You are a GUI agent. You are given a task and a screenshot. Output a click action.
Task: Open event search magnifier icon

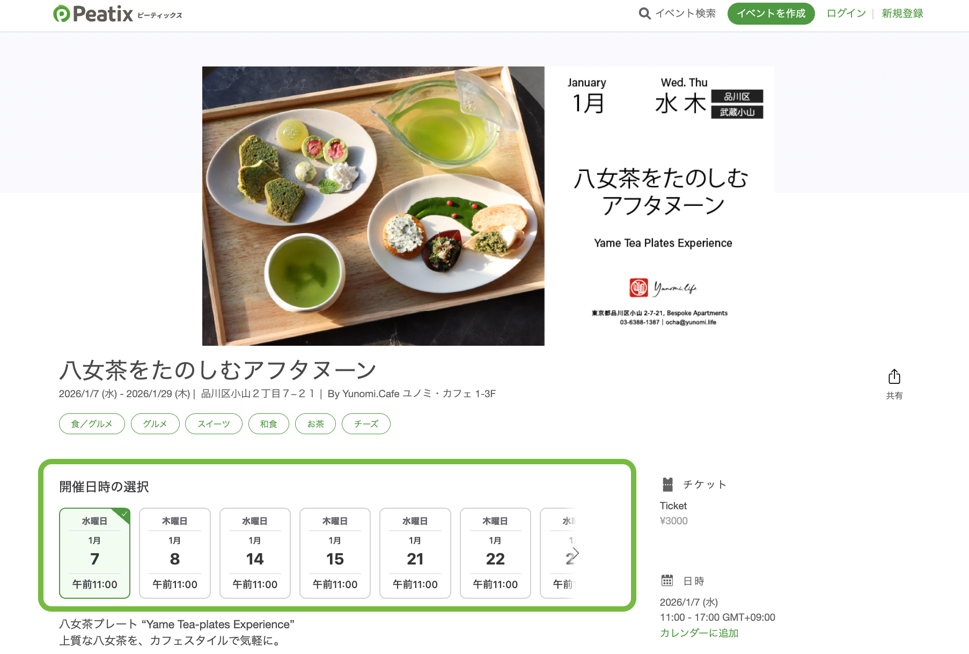pos(644,13)
